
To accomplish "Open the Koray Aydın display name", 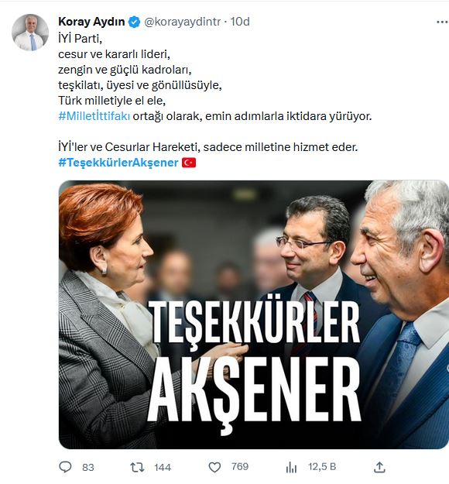I will [91, 22].
